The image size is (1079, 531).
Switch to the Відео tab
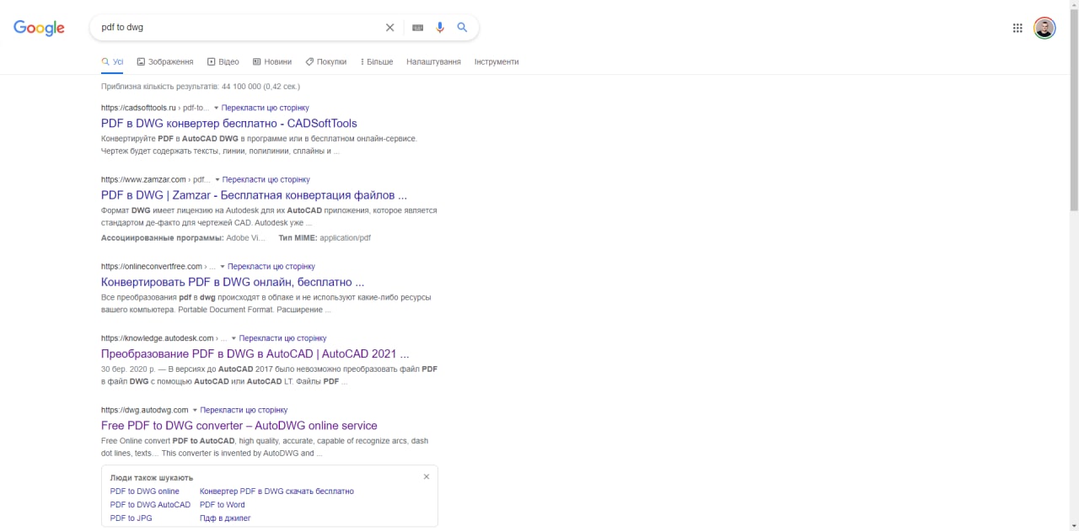pos(223,61)
